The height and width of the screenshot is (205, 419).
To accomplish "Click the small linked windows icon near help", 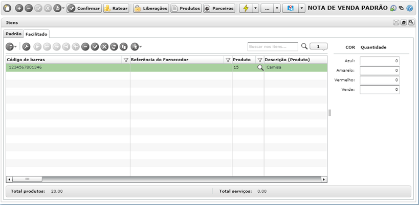I will point(401,8).
